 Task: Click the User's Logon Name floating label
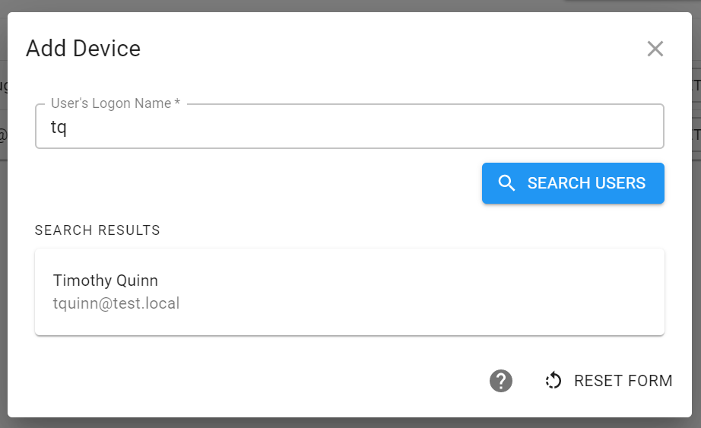(116, 103)
